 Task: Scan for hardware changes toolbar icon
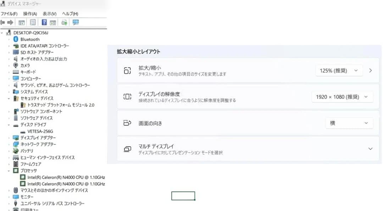click(x=65, y=22)
